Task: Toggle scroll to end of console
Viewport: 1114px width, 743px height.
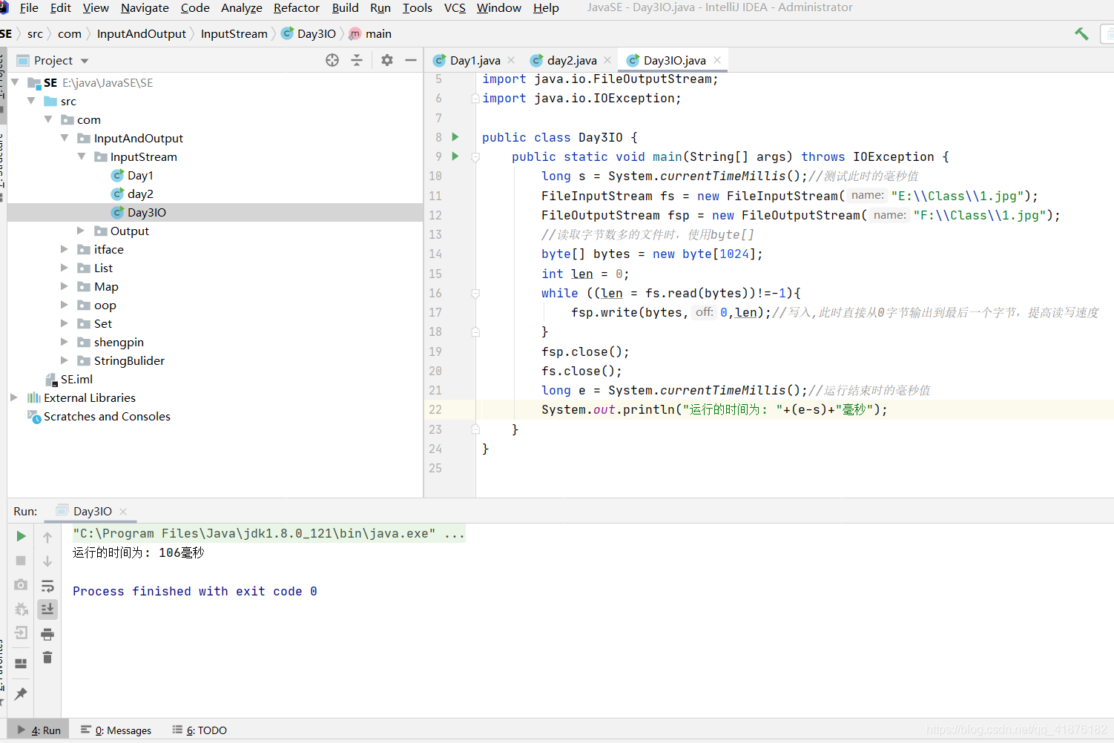Action: point(47,610)
